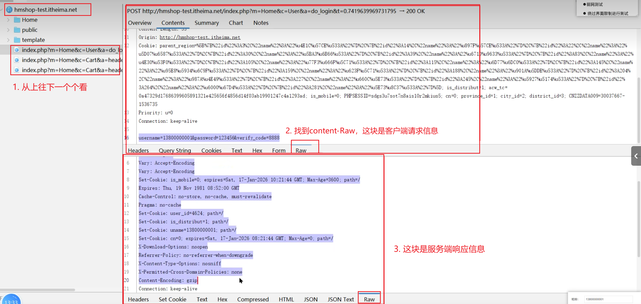Select the Set Cookie response tab
The image size is (641, 304).
pyautogui.click(x=172, y=299)
